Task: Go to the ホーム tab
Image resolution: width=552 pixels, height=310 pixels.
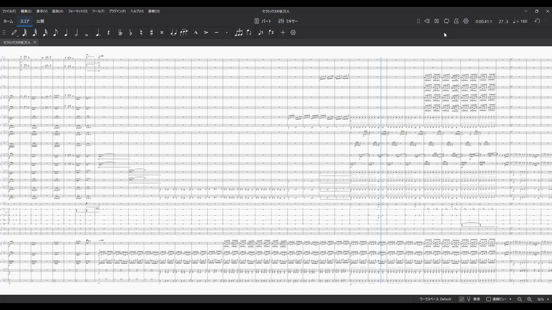Action: click(8, 21)
